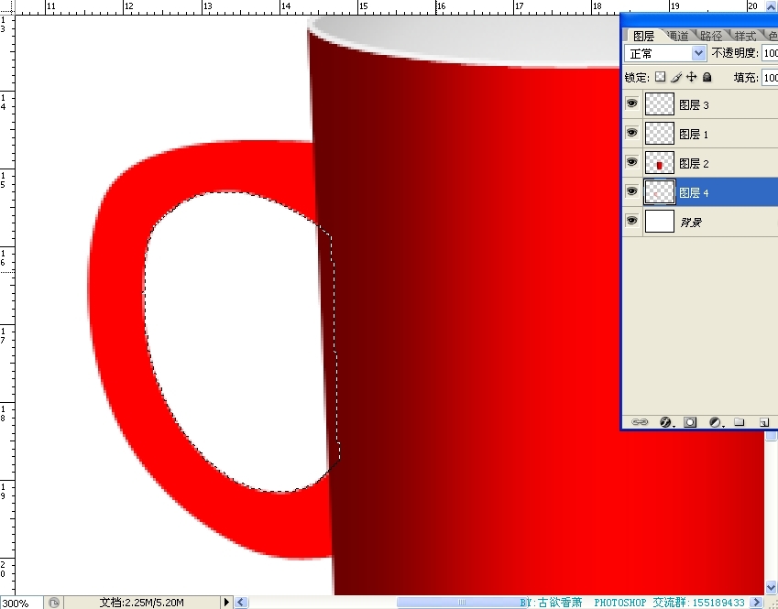Enable lock transparent pixels
Image resolution: width=778 pixels, height=609 pixels.
click(660, 78)
